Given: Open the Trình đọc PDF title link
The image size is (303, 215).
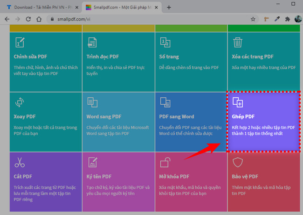Looking at the screenshot, I should coord(103,57).
